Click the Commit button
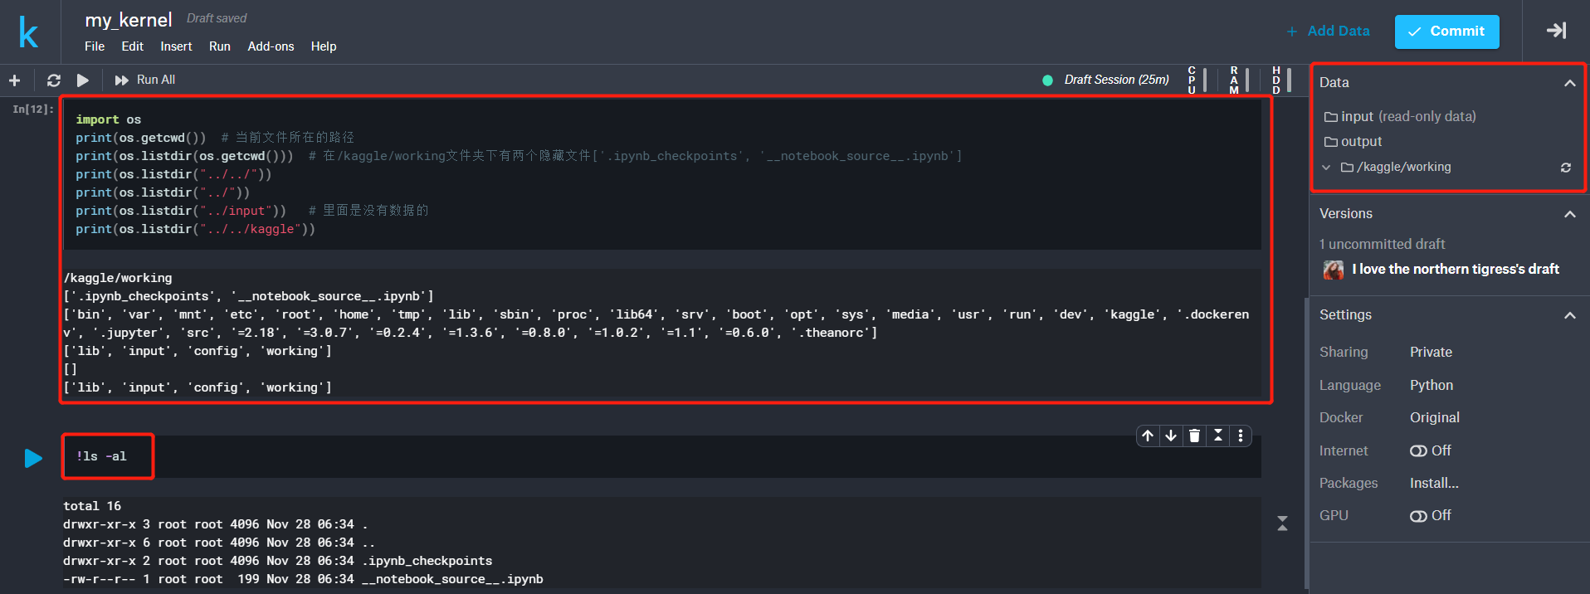 tap(1446, 32)
